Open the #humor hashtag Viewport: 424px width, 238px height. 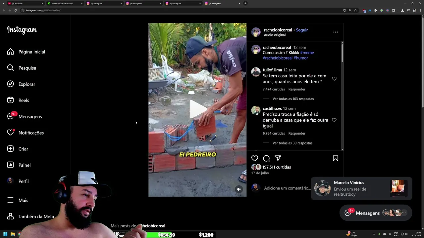click(x=301, y=58)
